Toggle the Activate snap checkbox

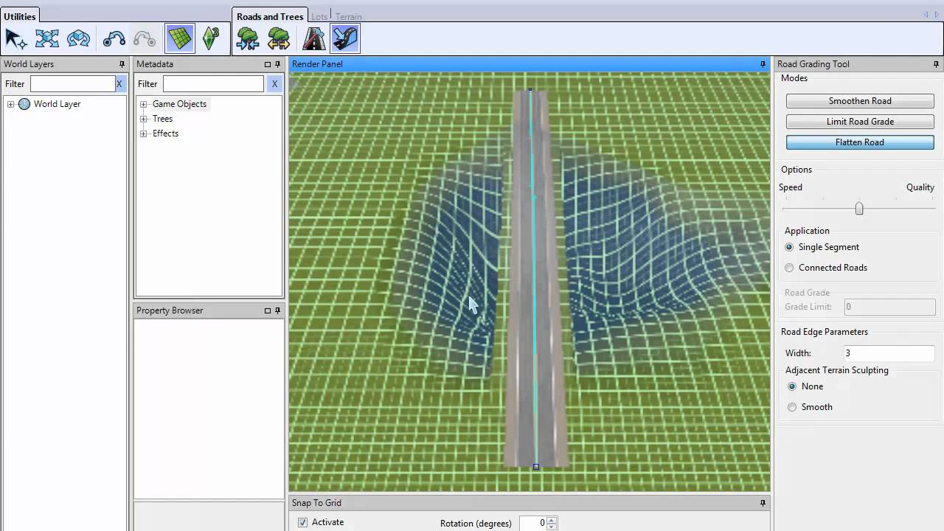pos(302,522)
